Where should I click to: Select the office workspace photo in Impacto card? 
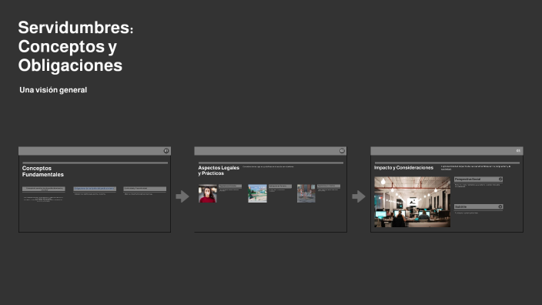[x=413, y=202]
